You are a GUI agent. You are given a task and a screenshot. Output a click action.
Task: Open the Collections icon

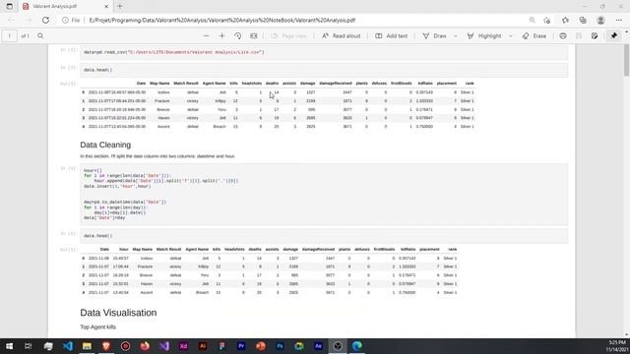tap(583, 20)
